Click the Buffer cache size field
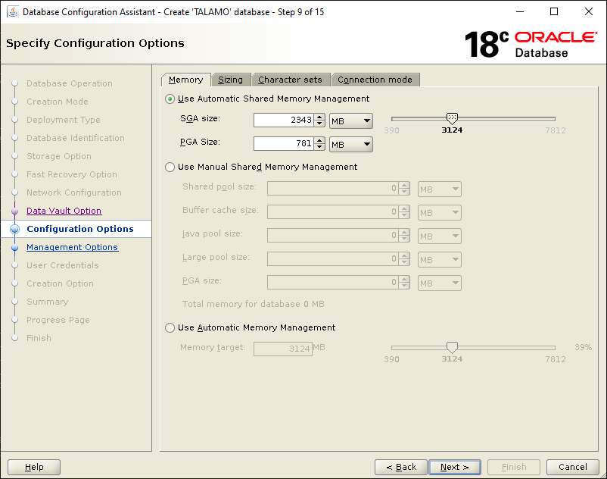This screenshot has height=479, width=607. tap(333, 212)
